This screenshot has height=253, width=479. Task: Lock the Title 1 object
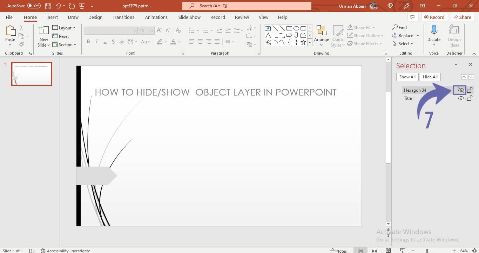tap(470, 98)
